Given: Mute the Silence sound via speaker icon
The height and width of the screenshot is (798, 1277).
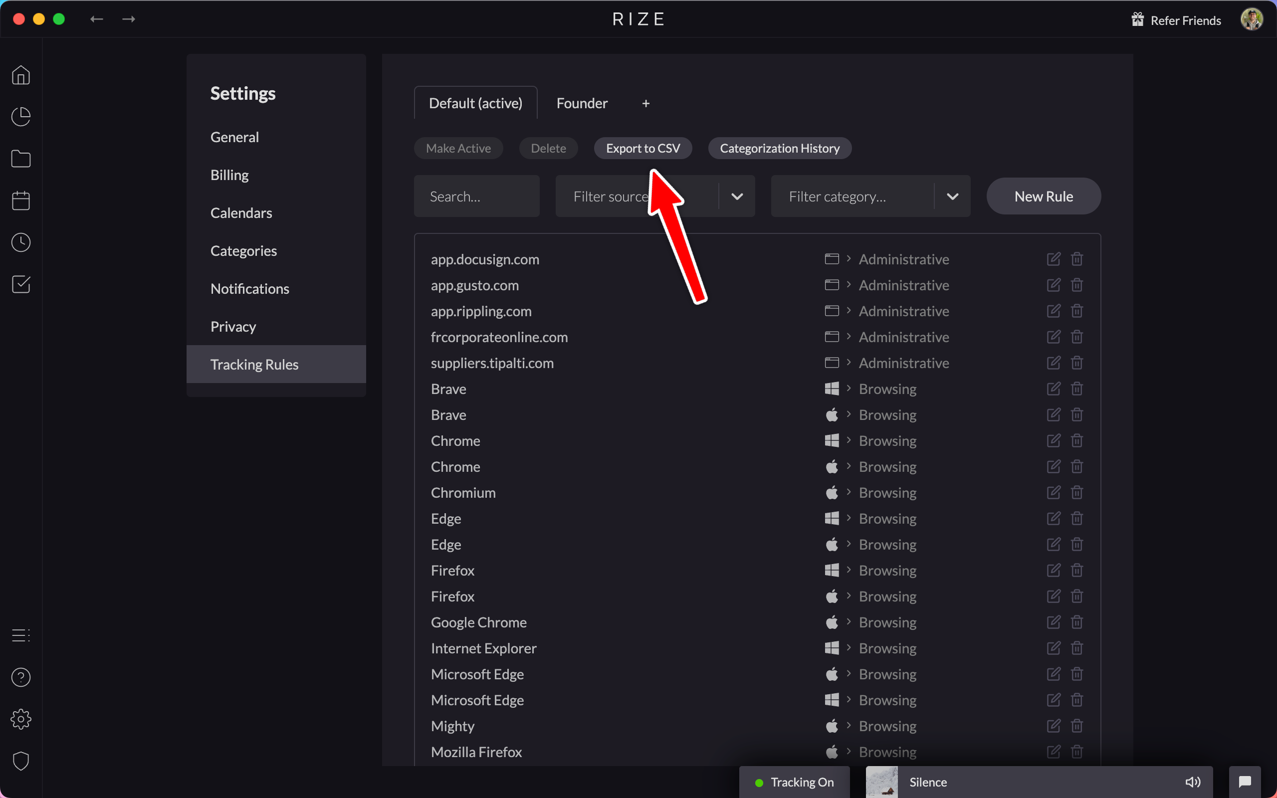Looking at the screenshot, I should pyautogui.click(x=1192, y=782).
